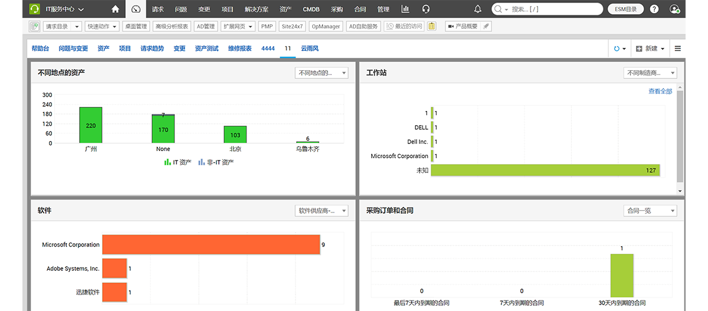The width and height of the screenshot is (708, 311).
Task: Click the headset support icon
Action: pyautogui.click(x=426, y=9)
